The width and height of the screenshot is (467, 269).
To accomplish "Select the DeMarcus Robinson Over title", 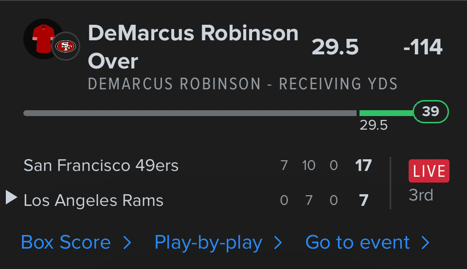I will pyautogui.click(x=193, y=47).
